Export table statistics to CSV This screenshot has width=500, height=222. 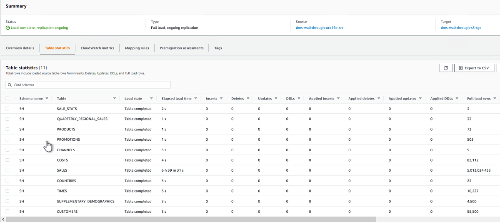point(474,68)
